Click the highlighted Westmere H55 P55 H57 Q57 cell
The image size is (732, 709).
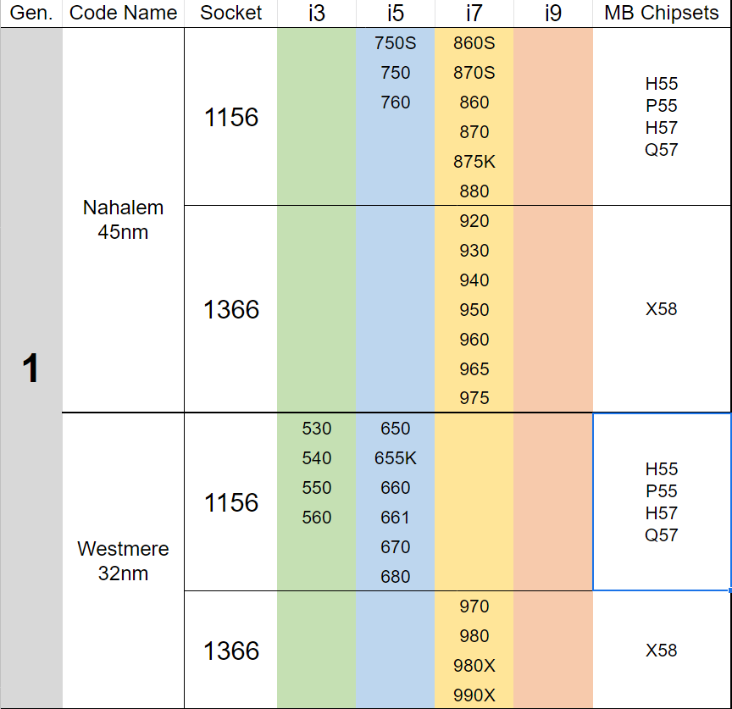click(x=662, y=502)
